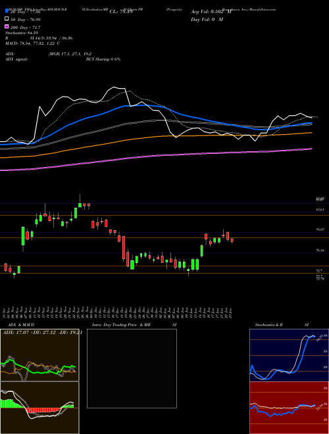Select the '200 Day - 71.7' legend text
The image size is (329, 434).
(26, 28)
